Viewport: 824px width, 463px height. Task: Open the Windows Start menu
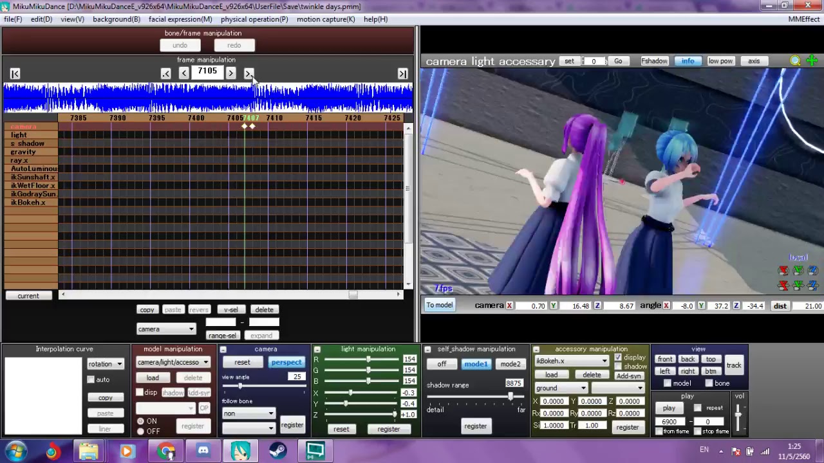coord(15,451)
